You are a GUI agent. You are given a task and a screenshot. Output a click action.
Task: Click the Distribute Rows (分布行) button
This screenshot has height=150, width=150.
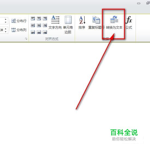(x=19, y=21)
